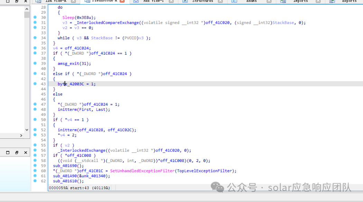Toggle breakpoint dot on line 48 initterm
Image resolution: width=363 pixels, height=202 pixels.
(x=35, y=109)
